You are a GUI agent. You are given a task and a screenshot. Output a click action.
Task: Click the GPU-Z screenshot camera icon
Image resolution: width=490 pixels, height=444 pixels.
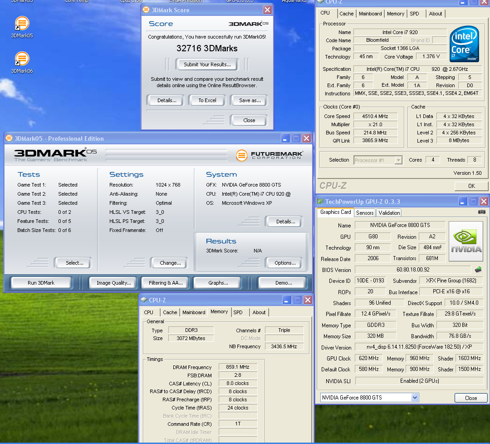[481, 212]
